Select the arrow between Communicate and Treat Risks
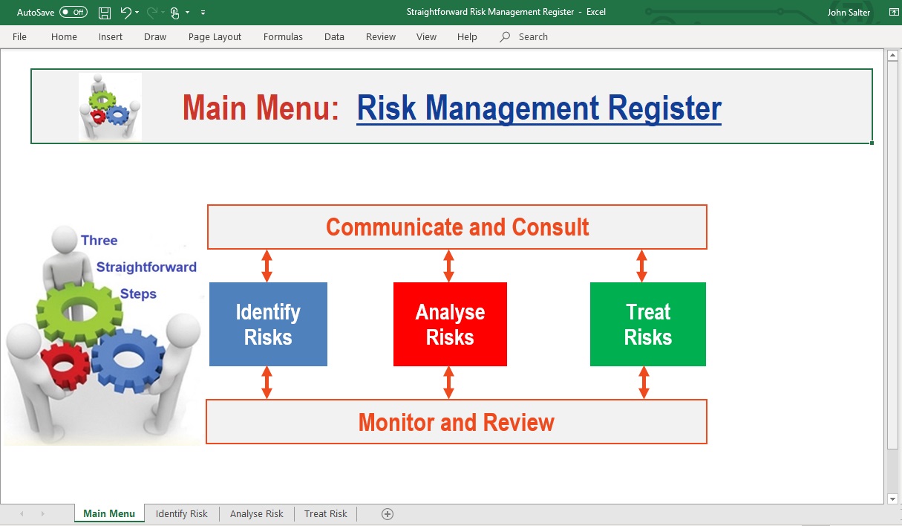 point(642,265)
